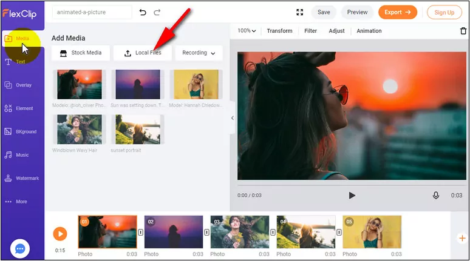The height and width of the screenshot is (261, 470).
Task: Open the 100% zoom dropdown
Action: [247, 31]
